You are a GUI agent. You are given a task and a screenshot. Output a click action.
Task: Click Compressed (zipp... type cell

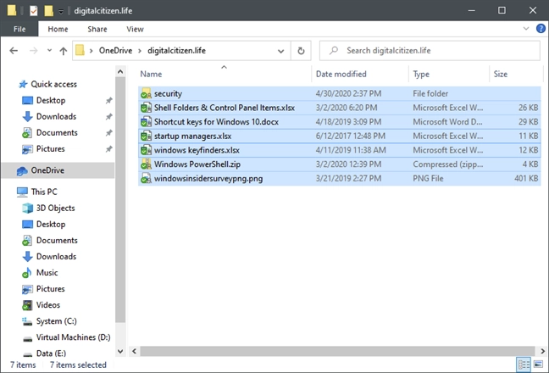click(x=448, y=164)
